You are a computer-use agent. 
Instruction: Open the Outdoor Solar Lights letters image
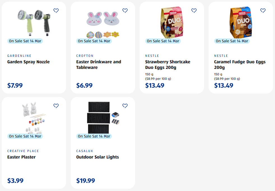click(103, 118)
